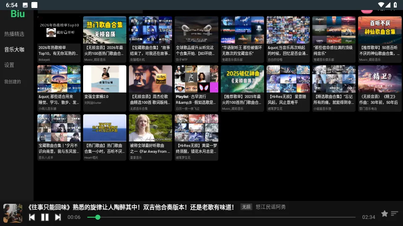Pause the current song
403x226 pixels.
[45, 217]
